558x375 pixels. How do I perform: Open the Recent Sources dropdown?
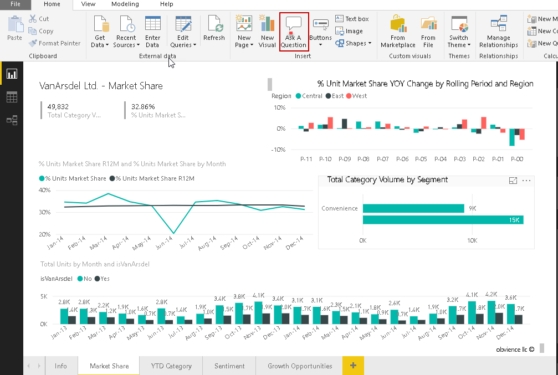(x=126, y=32)
